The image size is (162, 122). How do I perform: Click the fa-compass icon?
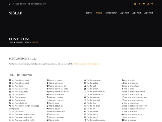click(47, 97)
